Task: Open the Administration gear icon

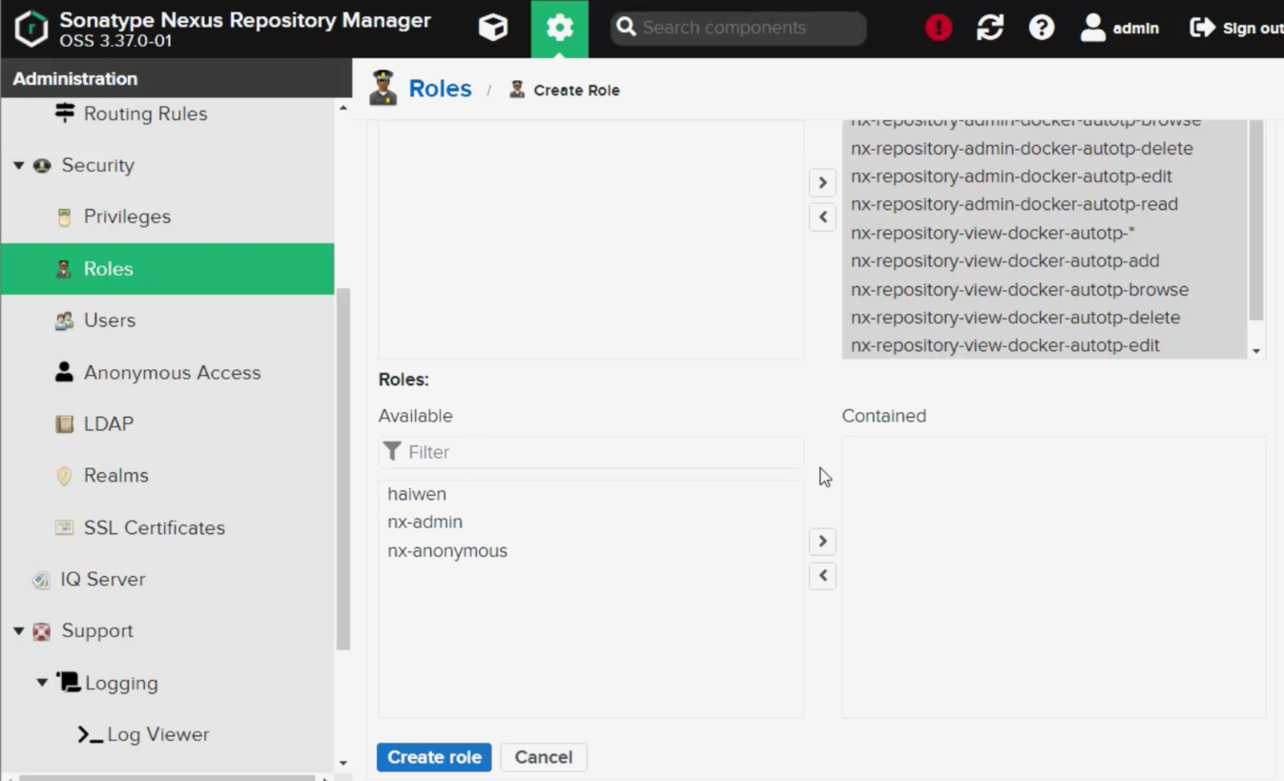Action: point(560,29)
